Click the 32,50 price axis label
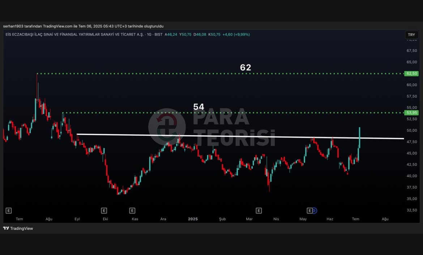The height and width of the screenshot is (255, 423). coord(412,210)
